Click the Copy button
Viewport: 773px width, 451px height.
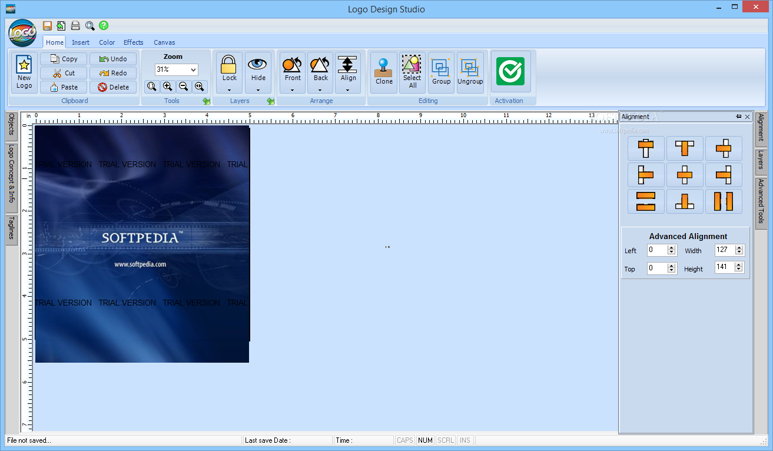[64, 59]
